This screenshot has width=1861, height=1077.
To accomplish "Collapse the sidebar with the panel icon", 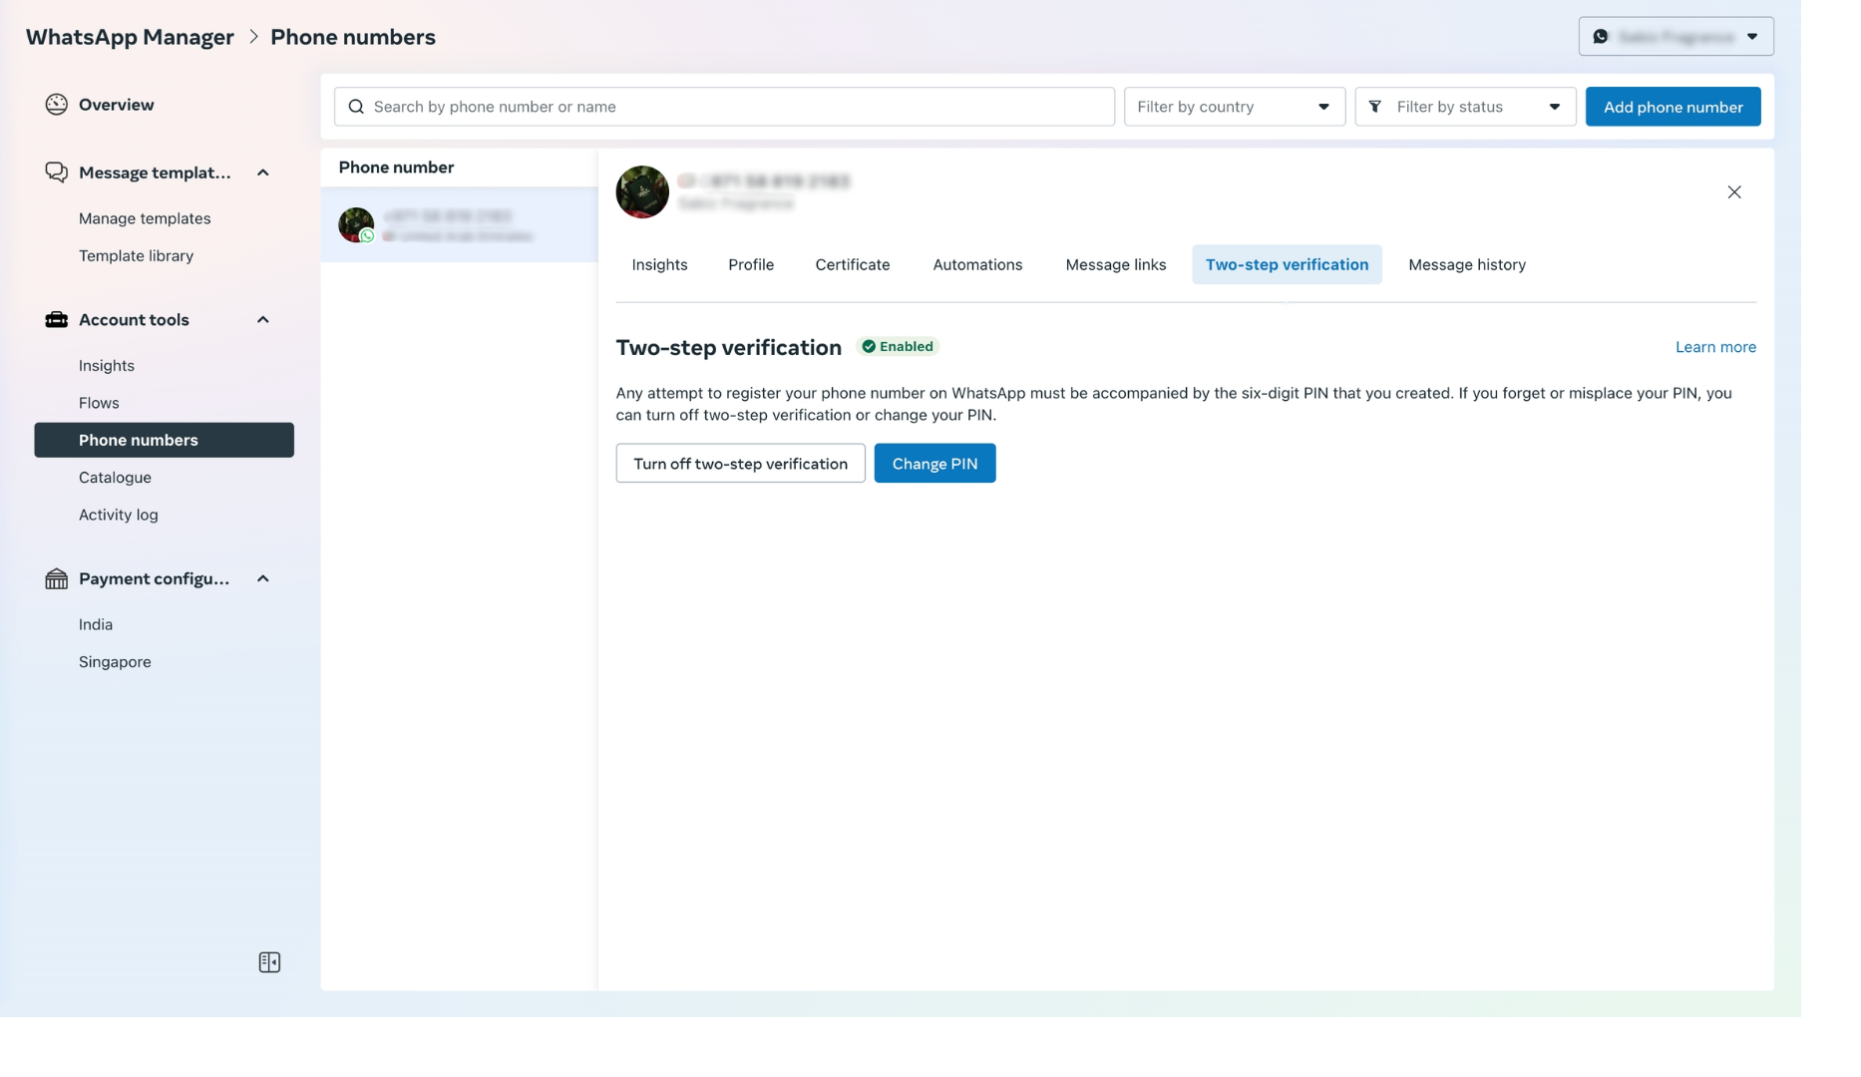I will click(269, 962).
